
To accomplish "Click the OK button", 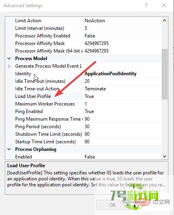I will click(113, 205).
